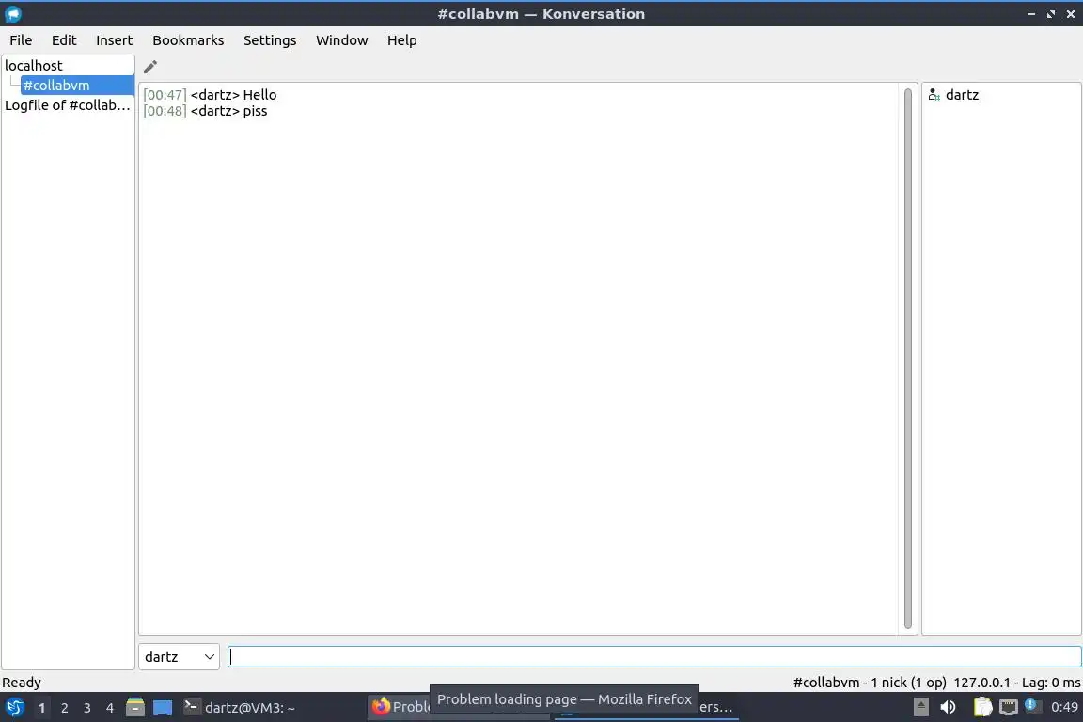Click the message input field
Viewport: 1083px width, 722px height.
point(654,657)
